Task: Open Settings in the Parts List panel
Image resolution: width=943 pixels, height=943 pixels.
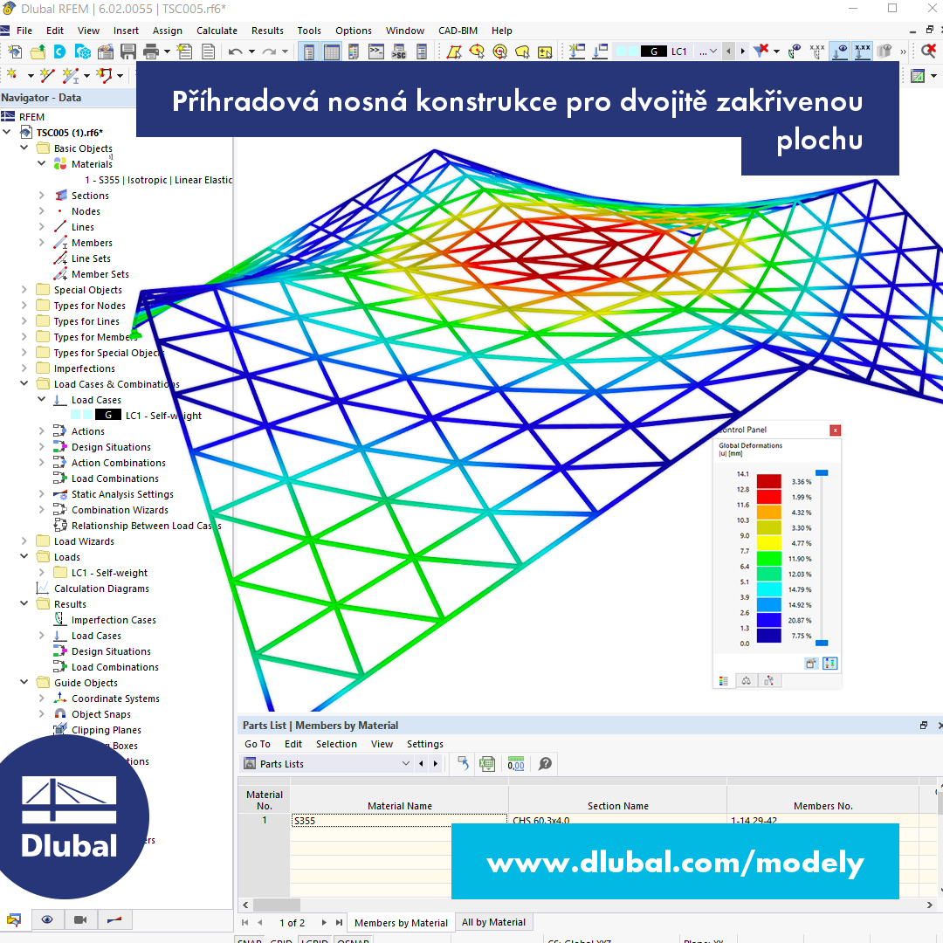Action: click(424, 744)
